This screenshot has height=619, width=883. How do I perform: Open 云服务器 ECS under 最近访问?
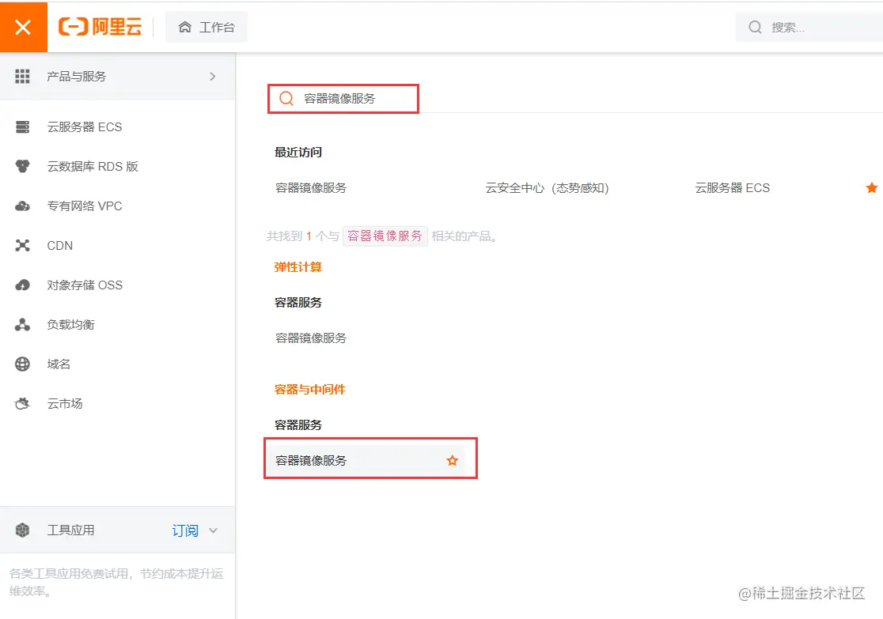point(732,188)
